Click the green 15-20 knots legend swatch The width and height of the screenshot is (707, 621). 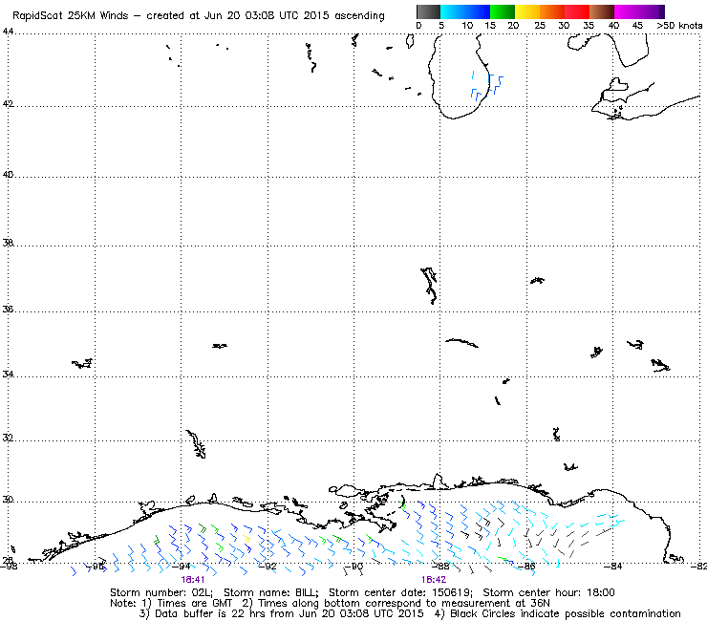click(503, 11)
